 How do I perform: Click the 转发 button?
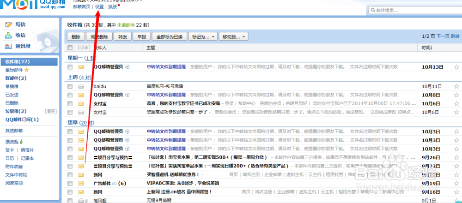click(x=122, y=37)
